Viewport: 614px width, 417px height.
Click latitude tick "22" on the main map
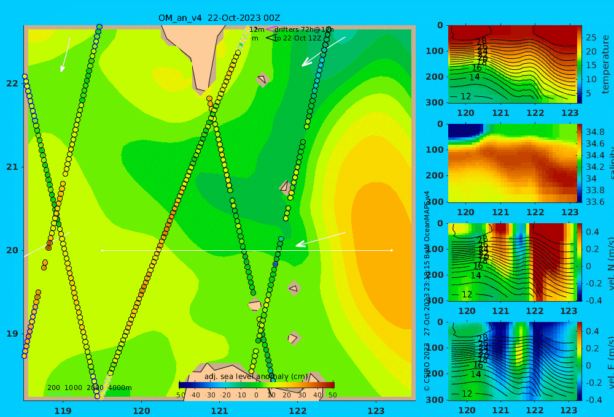click(12, 83)
